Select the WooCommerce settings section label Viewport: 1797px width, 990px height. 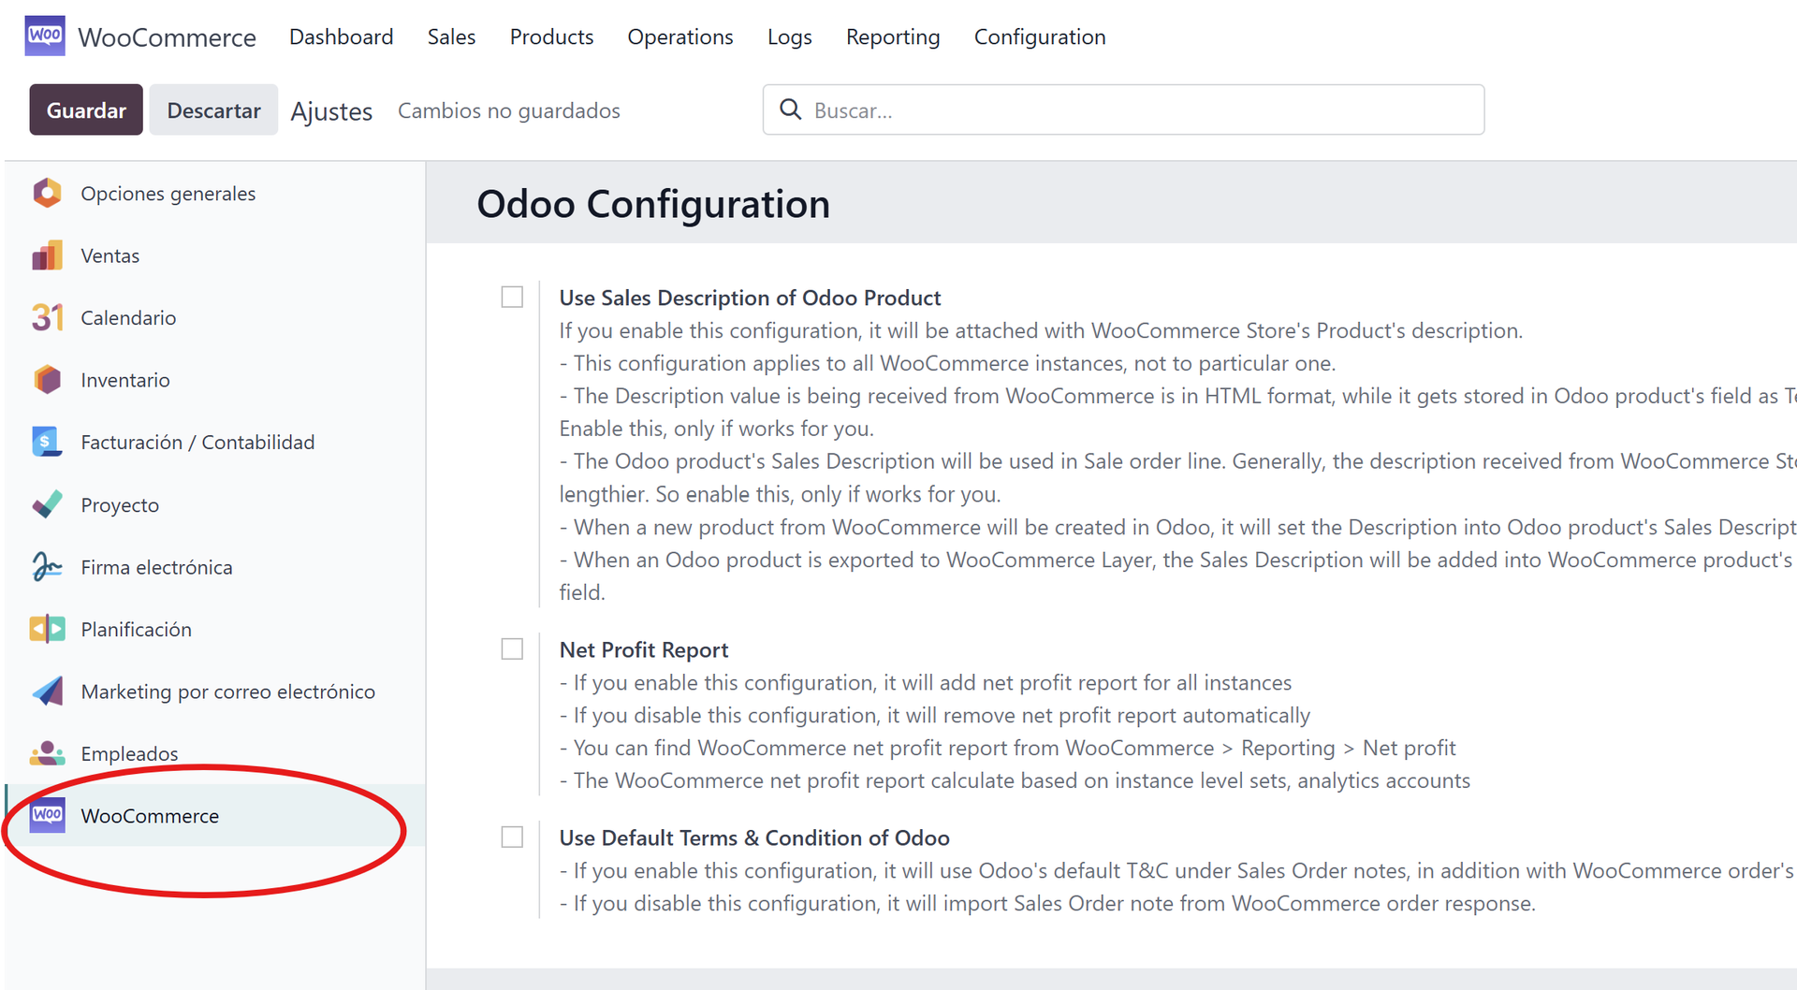(150, 816)
